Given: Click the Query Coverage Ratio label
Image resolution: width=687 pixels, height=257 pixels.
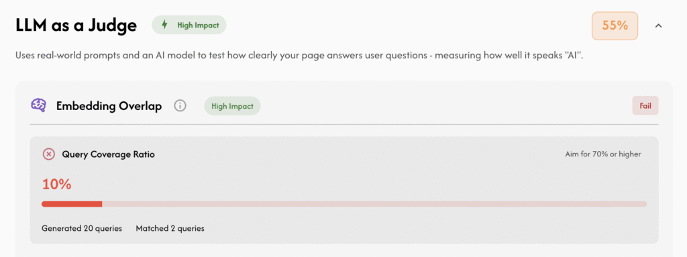Looking at the screenshot, I should (x=108, y=154).
